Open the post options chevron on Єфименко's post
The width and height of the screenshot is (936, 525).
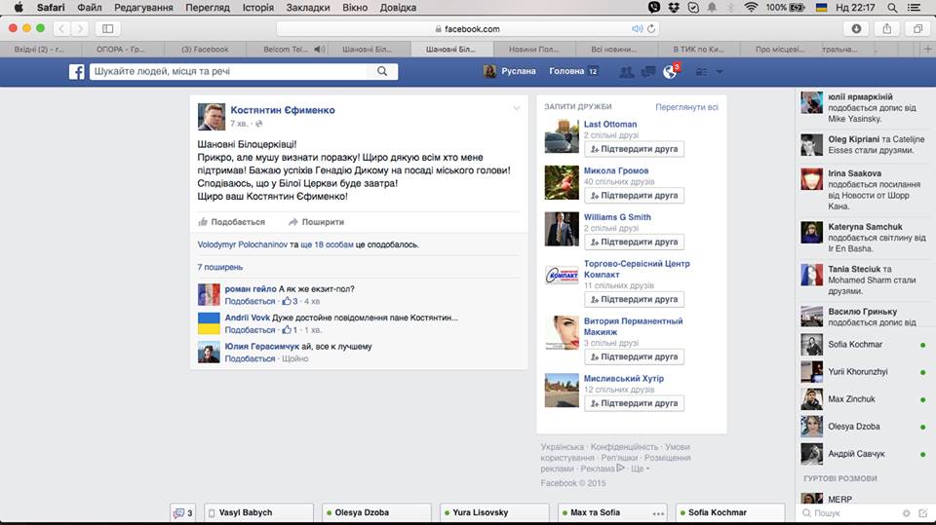click(517, 108)
